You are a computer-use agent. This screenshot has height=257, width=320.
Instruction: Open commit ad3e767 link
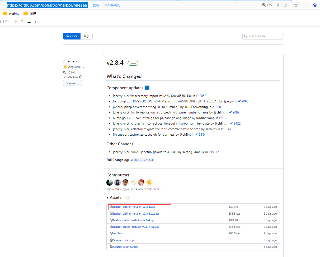pos(73,77)
